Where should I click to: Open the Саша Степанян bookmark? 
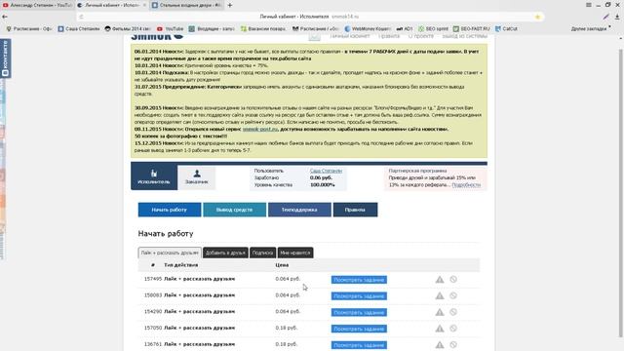pos(79,28)
